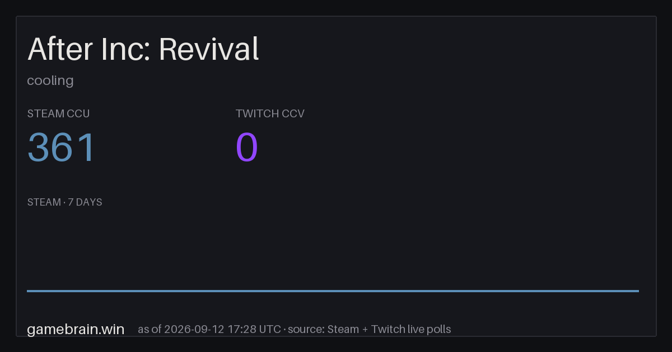Select the "cooling" trend status label
Viewport: 672px width, 352px height.
(50, 80)
